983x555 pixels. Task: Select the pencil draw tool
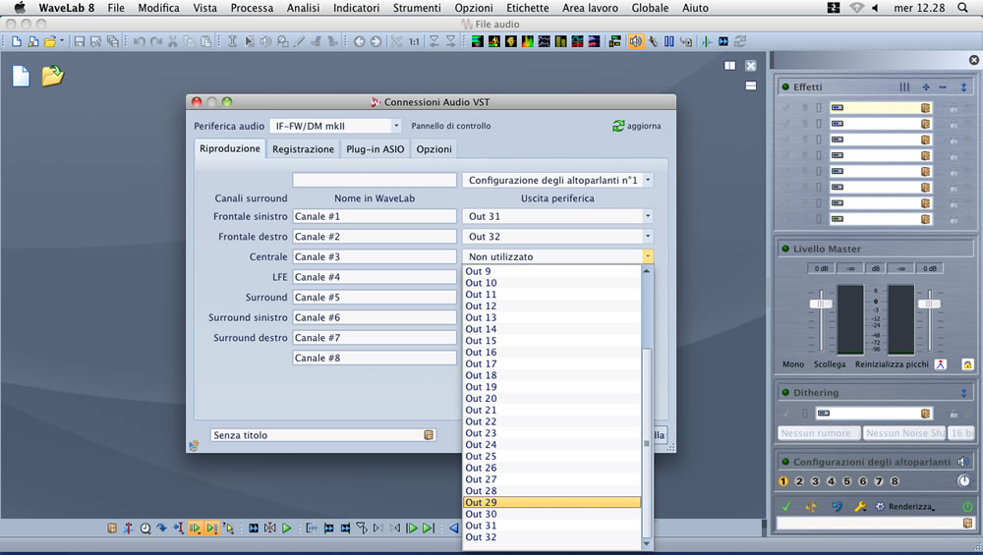[x=299, y=41]
